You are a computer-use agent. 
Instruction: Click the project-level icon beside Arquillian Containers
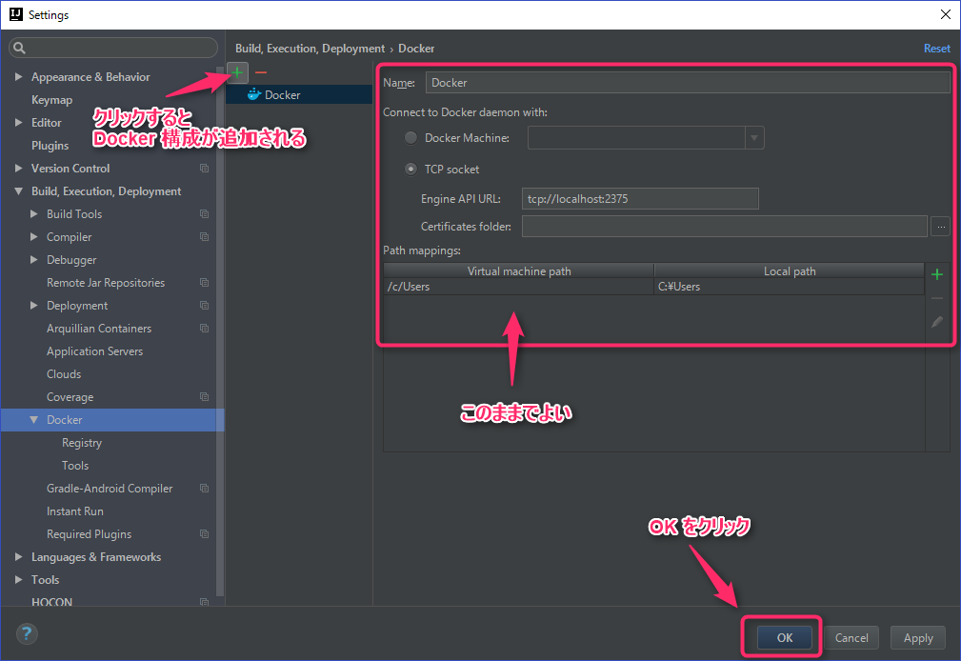point(204,328)
